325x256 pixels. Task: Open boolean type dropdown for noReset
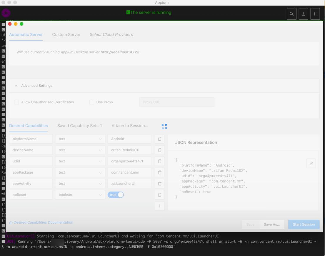click(80, 195)
